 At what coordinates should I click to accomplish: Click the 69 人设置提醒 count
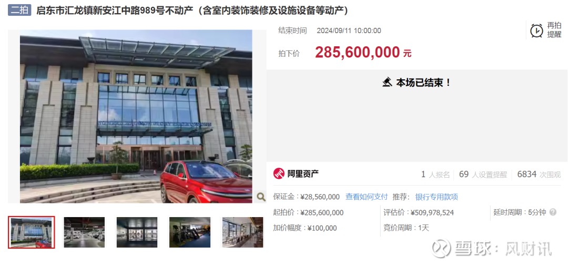(483, 175)
